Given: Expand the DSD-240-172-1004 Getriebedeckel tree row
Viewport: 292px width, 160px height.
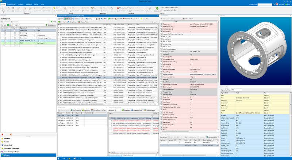Looking at the screenshot, I should click(59, 32).
